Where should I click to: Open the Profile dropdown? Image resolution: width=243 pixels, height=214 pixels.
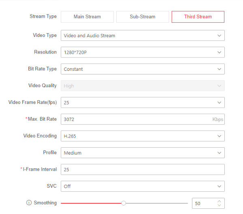pyautogui.click(x=143, y=153)
